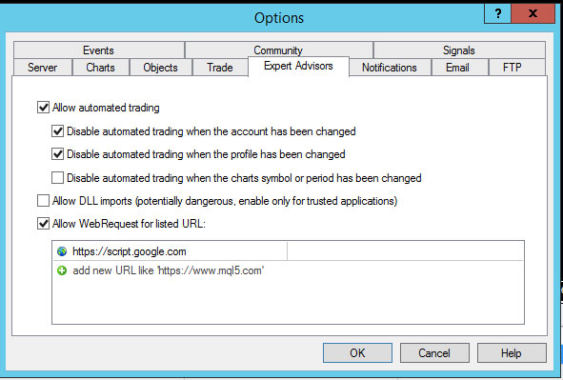Toggle disable trading when profile has changed

[57, 154]
